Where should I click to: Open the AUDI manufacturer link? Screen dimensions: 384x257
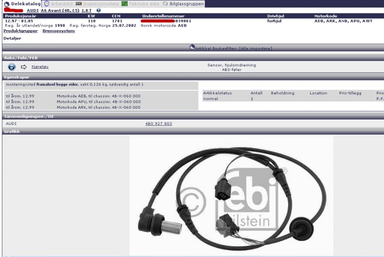tap(33, 10)
